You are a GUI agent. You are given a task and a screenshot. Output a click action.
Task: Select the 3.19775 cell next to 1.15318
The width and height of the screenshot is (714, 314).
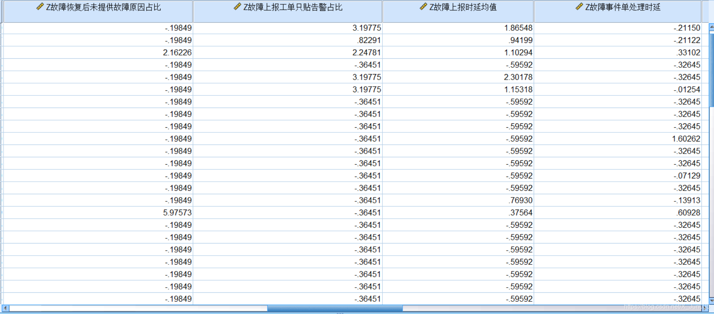pos(288,89)
